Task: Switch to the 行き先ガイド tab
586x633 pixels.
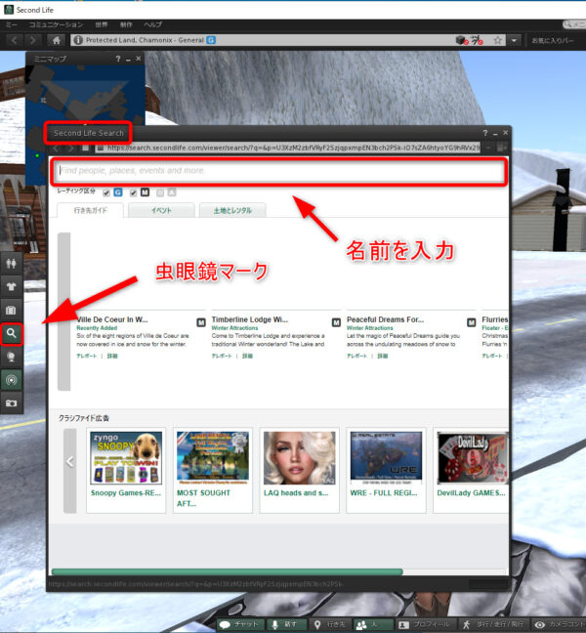Action: pyautogui.click(x=91, y=210)
